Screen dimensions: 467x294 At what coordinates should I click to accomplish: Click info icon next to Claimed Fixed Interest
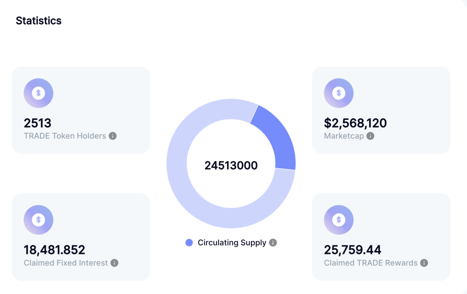(x=114, y=263)
